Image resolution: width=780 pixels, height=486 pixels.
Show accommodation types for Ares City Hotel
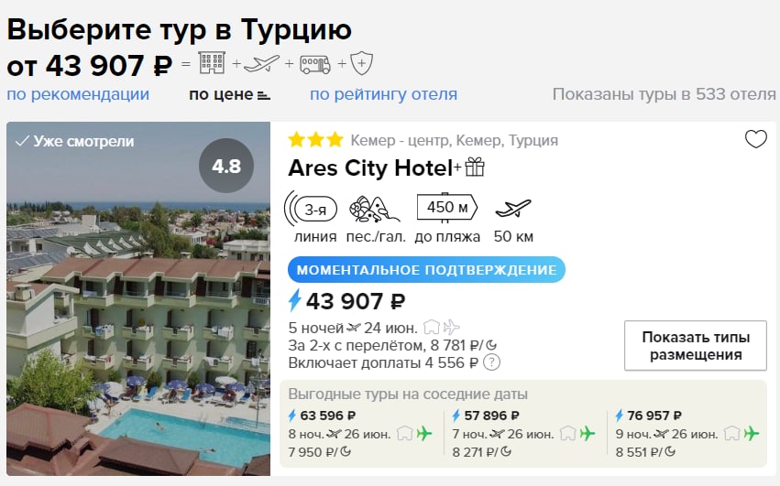695,346
